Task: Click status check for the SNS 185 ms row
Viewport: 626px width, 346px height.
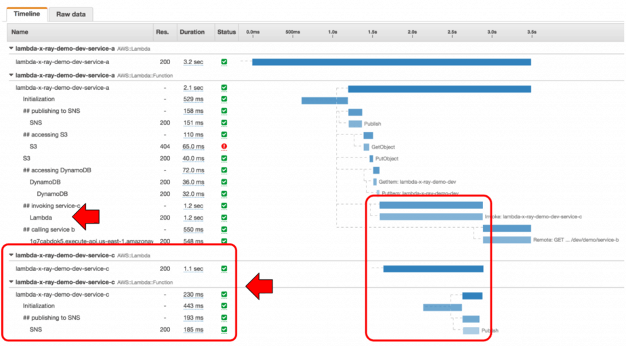Action: (224, 330)
